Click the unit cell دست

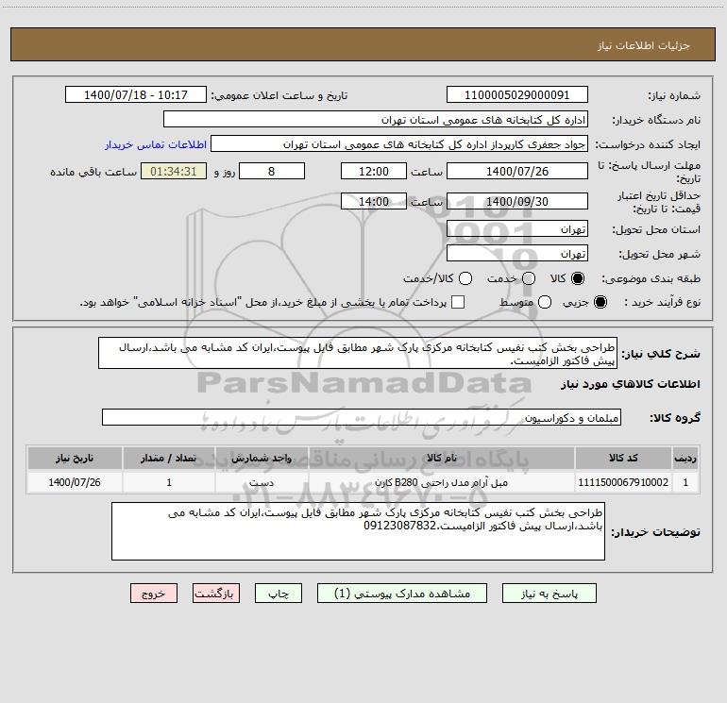click(262, 482)
